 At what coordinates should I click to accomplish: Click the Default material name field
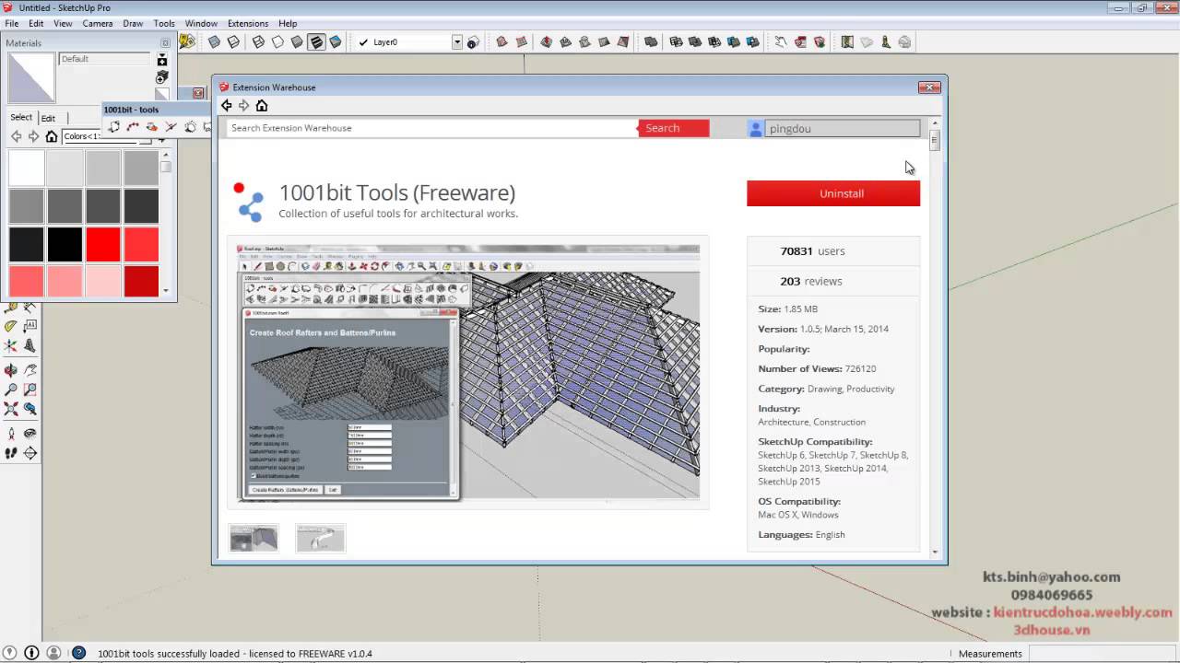pyautogui.click(x=104, y=59)
